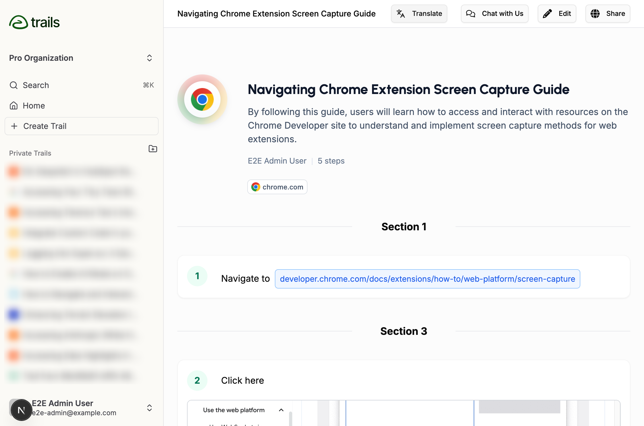The height and width of the screenshot is (426, 644).
Task: Click the 5 steps label
Action: [331, 161]
